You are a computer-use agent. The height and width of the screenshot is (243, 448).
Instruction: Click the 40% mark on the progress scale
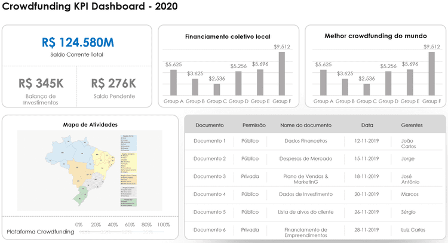(x=113, y=224)
